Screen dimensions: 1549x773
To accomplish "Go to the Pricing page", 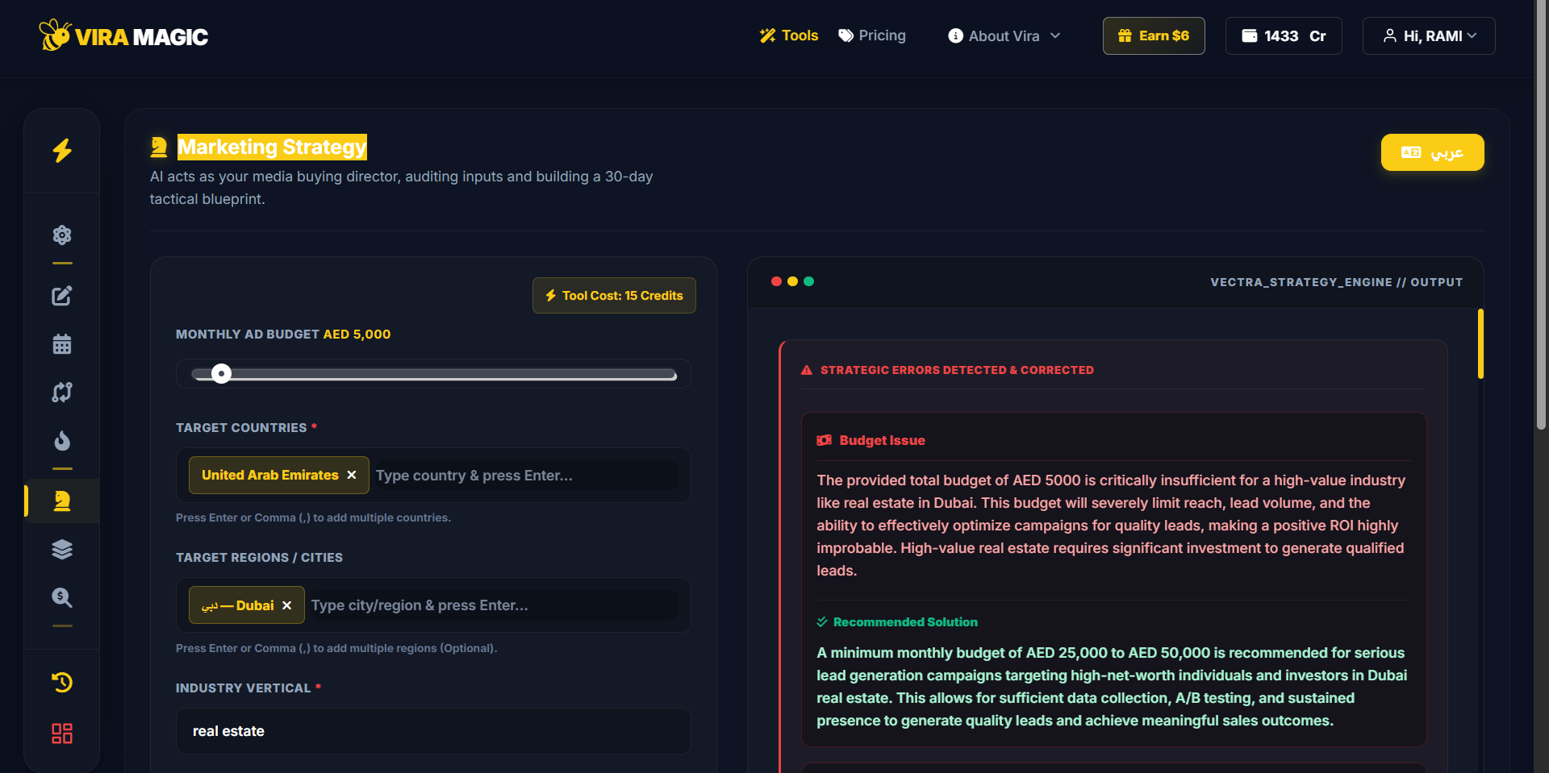I will pyautogui.click(x=872, y=36).
